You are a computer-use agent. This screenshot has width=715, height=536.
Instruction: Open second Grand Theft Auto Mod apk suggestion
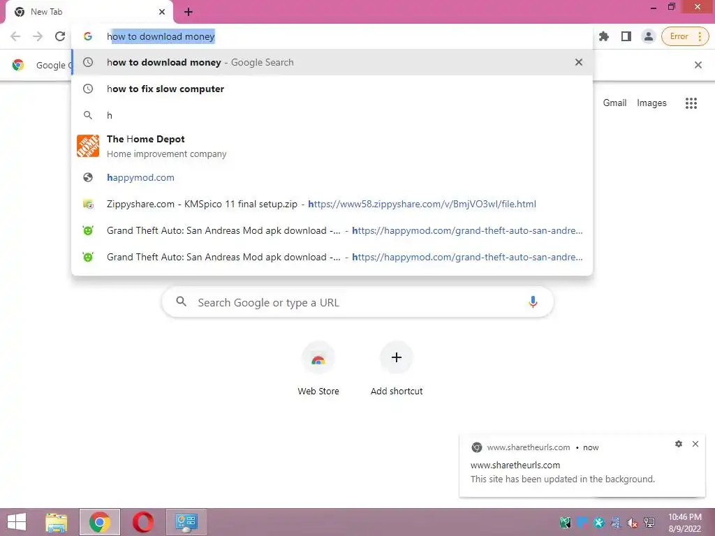click(332, 257)
